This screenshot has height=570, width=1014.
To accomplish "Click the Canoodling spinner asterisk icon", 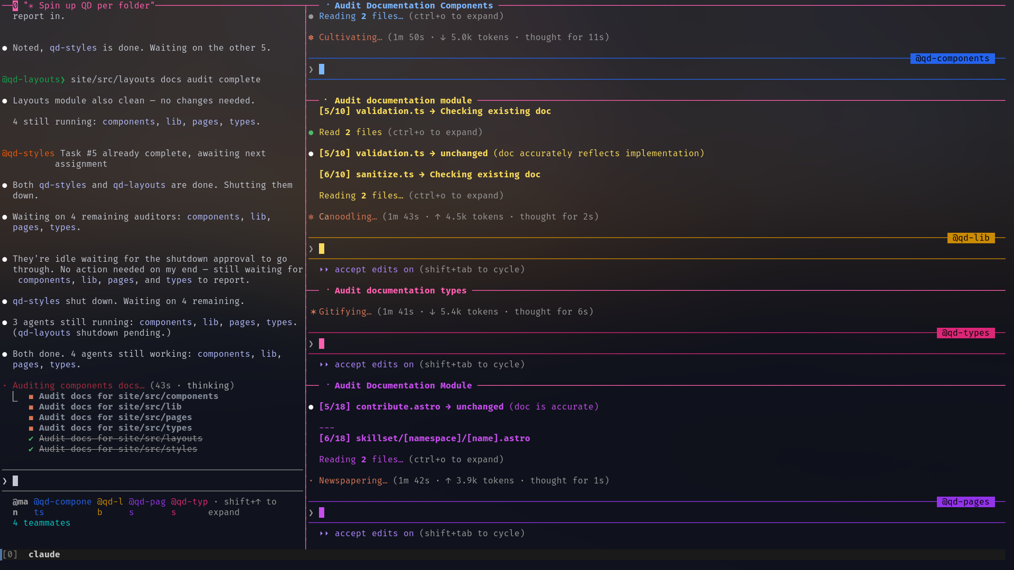I will 311,217.
